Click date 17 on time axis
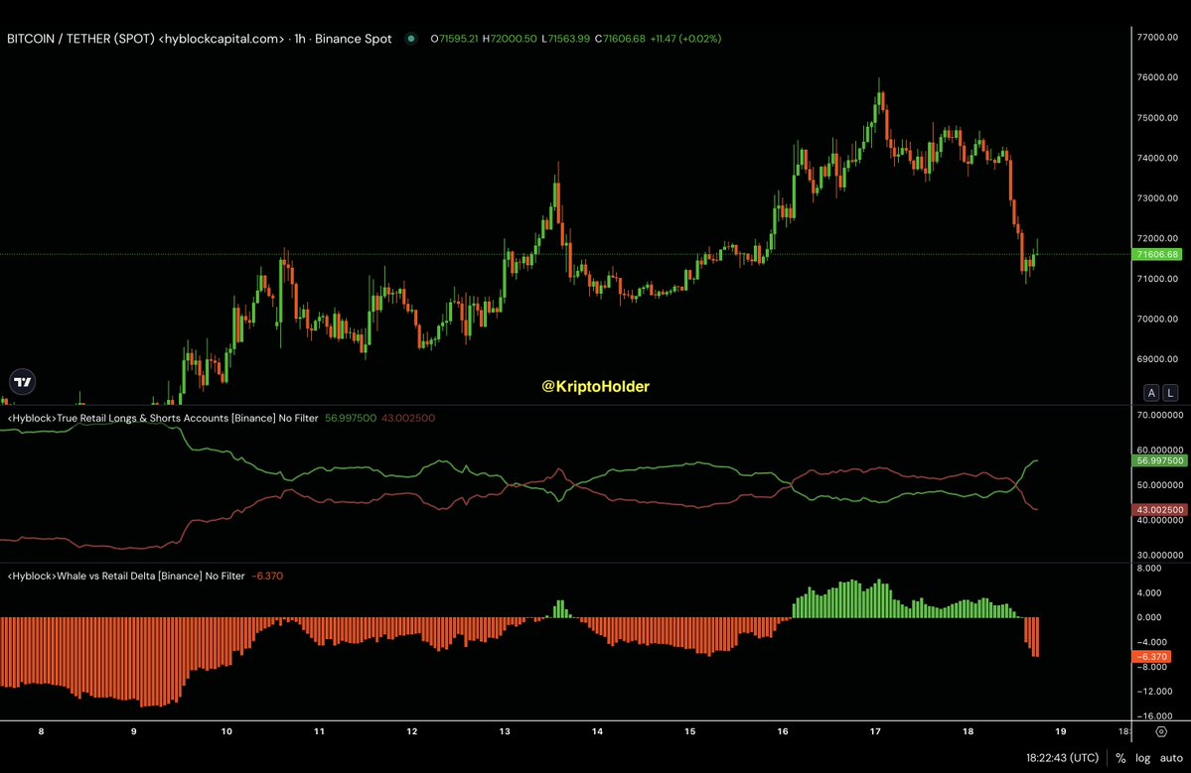1191x773 pixels. point(875,732)
